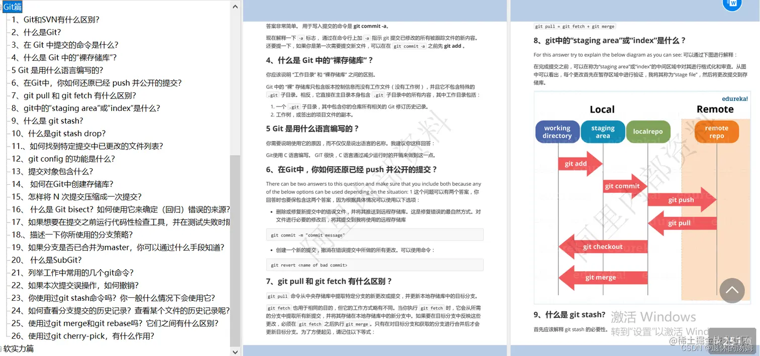This screenshot has width=760, height=356.
Task: Open 14、如何在Git中创建存储库?
Action: click(62, 184)
